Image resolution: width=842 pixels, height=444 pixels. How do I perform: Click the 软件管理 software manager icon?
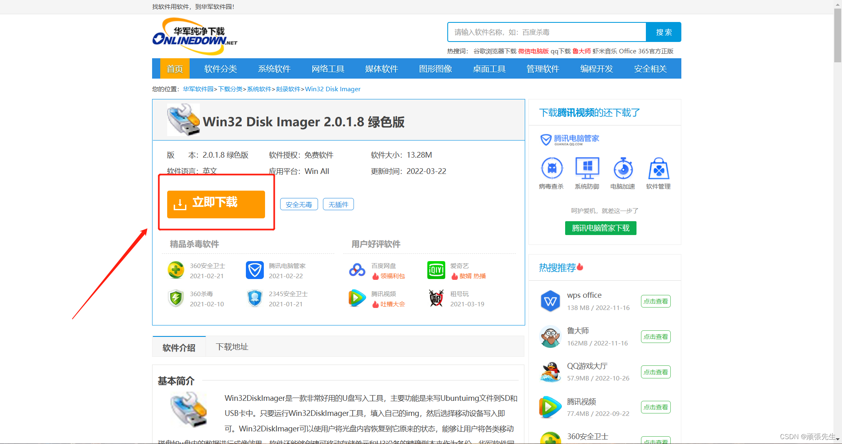[x=659, y=168]
